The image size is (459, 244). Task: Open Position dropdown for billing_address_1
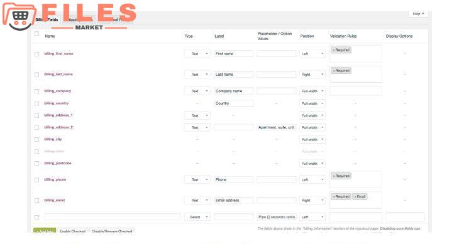click(312, 115)
